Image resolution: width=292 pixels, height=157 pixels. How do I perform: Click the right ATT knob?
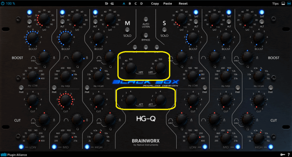point(161,100)
